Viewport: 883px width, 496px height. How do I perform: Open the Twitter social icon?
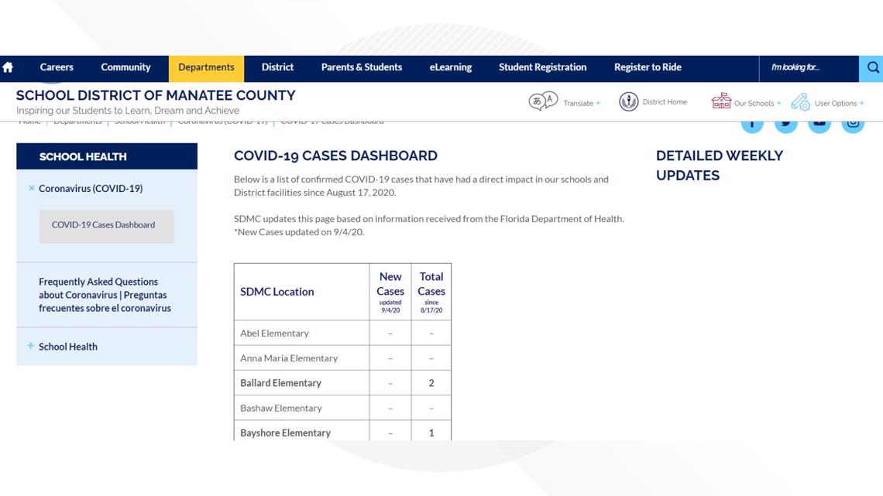click(785, 123)
